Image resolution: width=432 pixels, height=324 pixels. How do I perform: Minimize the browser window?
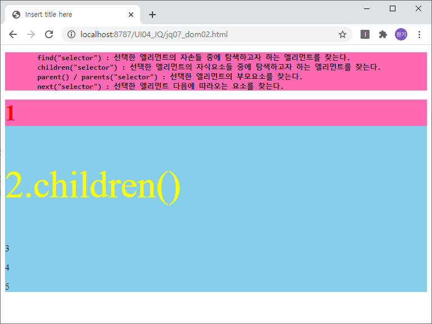[x=366, y=8]
